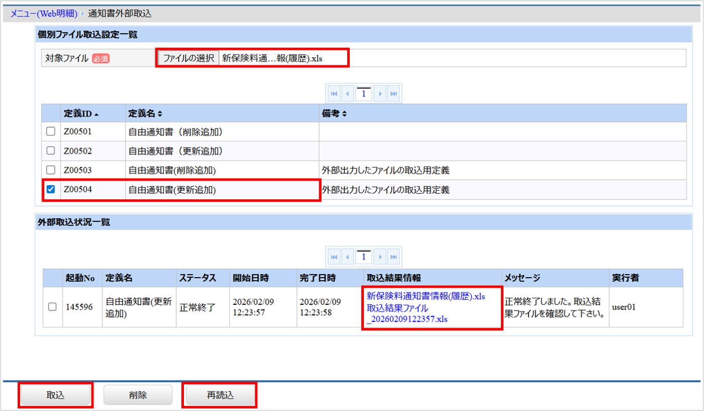Go to previous page in upper paginator
704x411 pixels.
(x=347, y=94)
